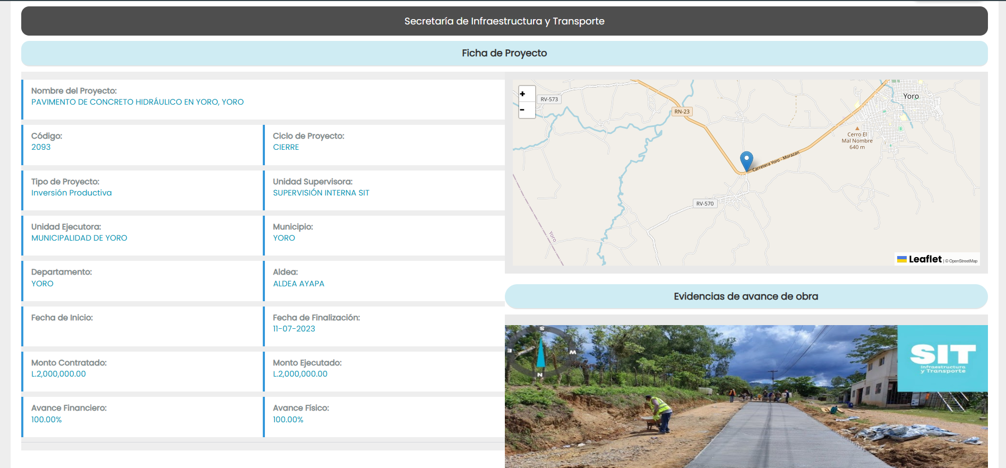Open the OpenStreetMap copyright link
Screen dimensions: 1006x468
pos(962,261)
